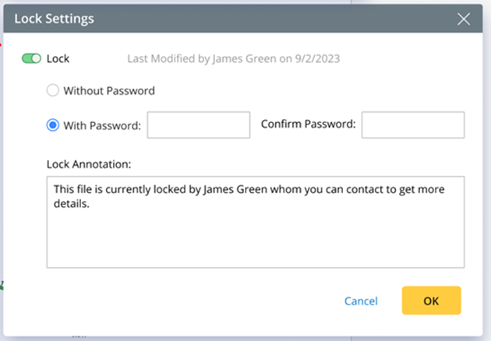The height and width of the screenshot is (341, 491).
Task: Select the Without Password radio button
Action: pyautogui.click(x=53, y=90)
